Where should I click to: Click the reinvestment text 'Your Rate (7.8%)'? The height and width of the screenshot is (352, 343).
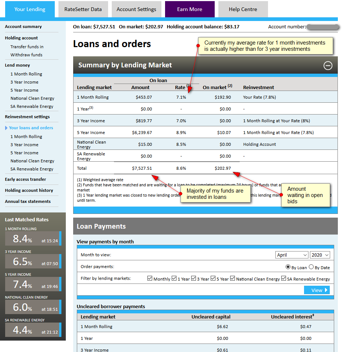260,97
